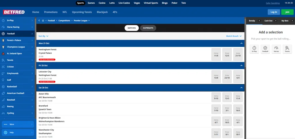Open the Upcoming Tennis link
The height and width of the screenshot is (139, 295).
tap(82, 12)
